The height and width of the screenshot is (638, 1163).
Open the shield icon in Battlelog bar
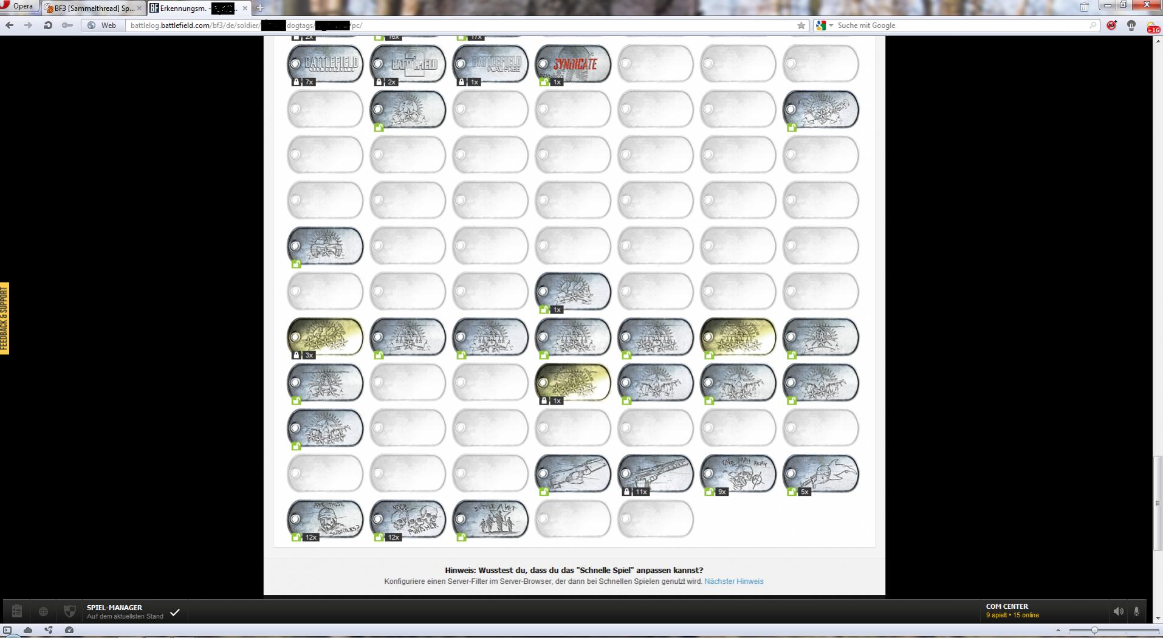[x=70, y=611]
